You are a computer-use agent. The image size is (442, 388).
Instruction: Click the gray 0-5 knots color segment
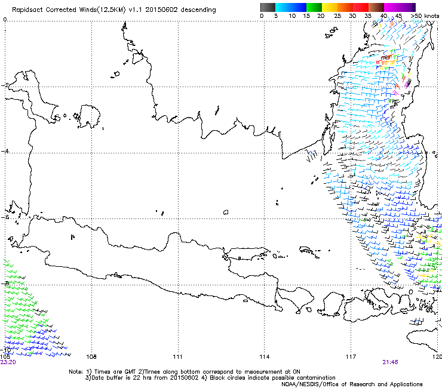pos(268,7)
